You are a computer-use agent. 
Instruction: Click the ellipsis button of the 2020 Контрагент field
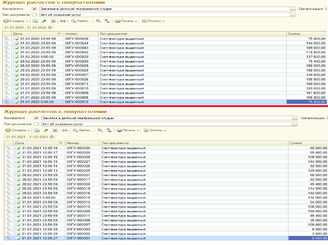point(293,9)
